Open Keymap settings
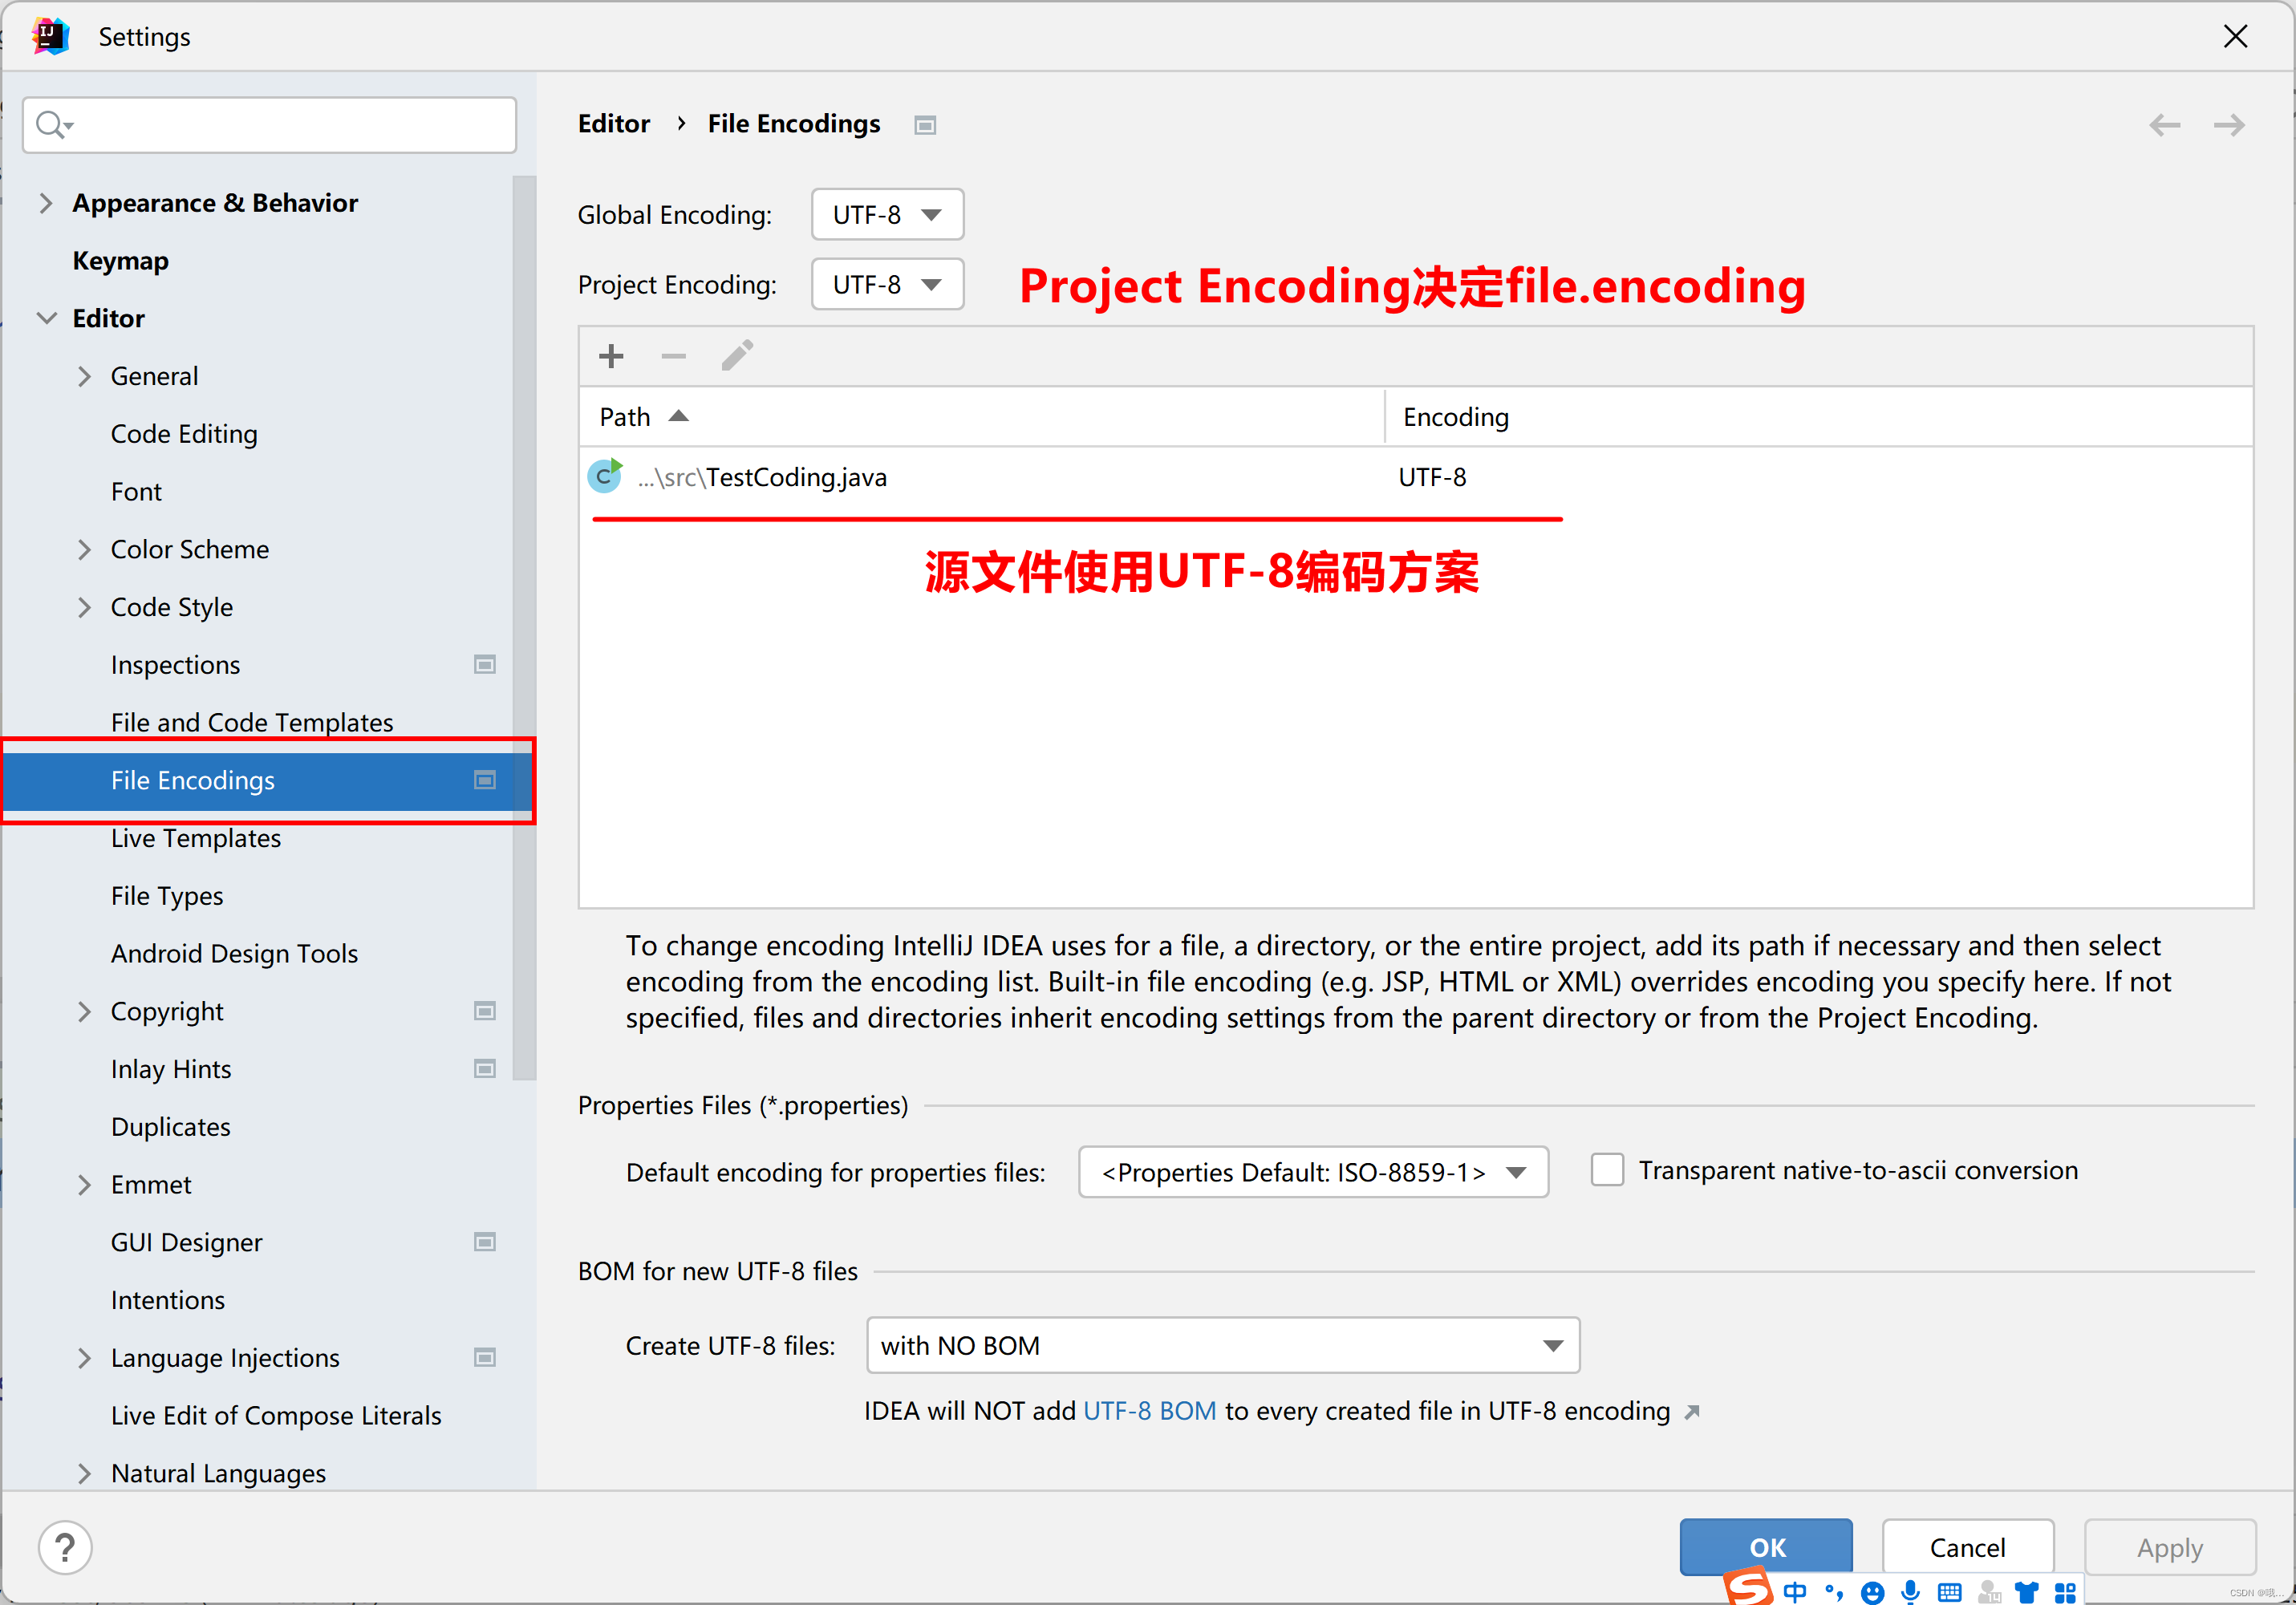This screenshot has width=2296, height=1605. point(120,260)
